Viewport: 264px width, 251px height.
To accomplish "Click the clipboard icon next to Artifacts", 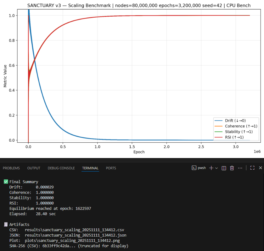I will point(5,224).
